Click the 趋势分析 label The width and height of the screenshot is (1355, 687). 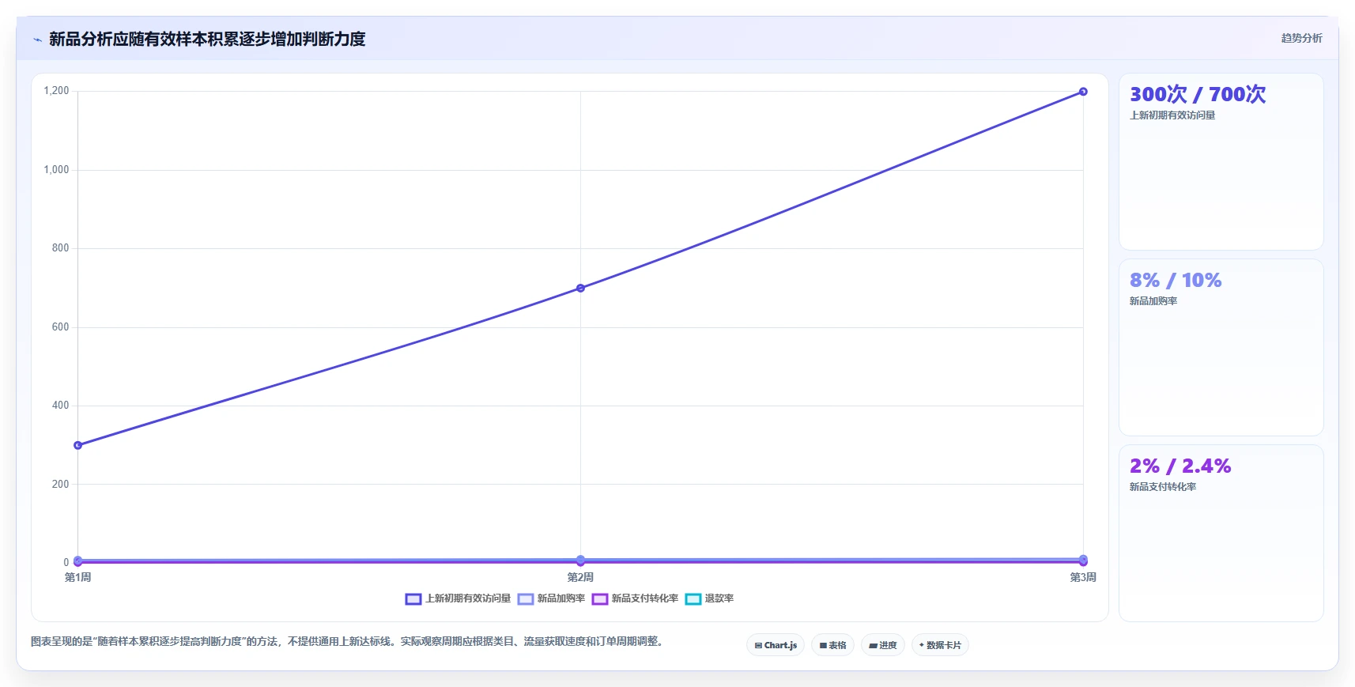pyautogui.click(x=1301, y=38)
